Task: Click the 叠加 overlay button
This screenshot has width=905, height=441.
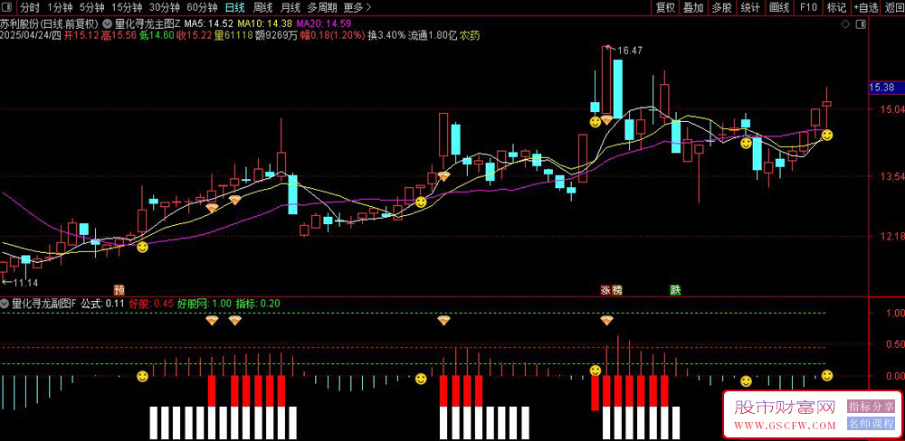Action: coord(693,7)
